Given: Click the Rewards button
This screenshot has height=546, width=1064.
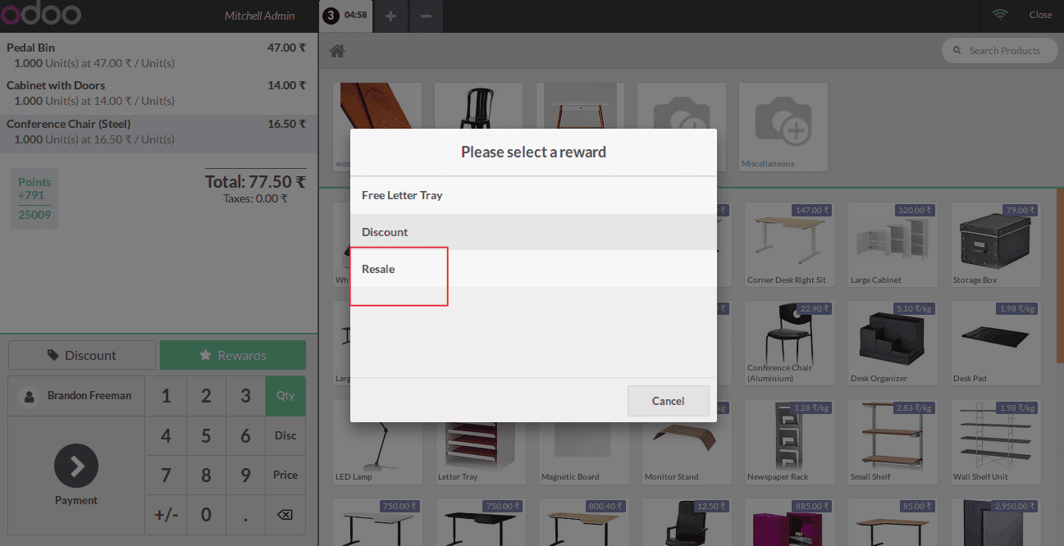Looking at the screenshot, I should 233,355.
